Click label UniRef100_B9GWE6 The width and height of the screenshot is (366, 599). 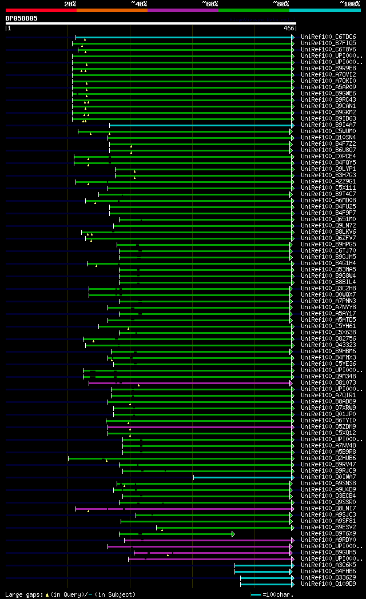point(328,94)
